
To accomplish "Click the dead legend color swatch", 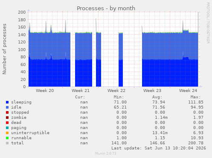I will [x=7, y=123].
